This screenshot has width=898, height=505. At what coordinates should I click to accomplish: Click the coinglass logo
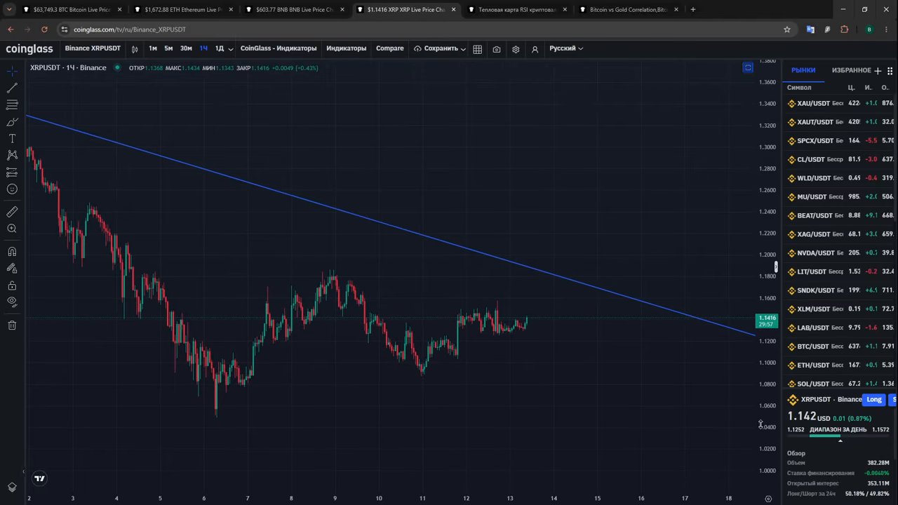29,48
